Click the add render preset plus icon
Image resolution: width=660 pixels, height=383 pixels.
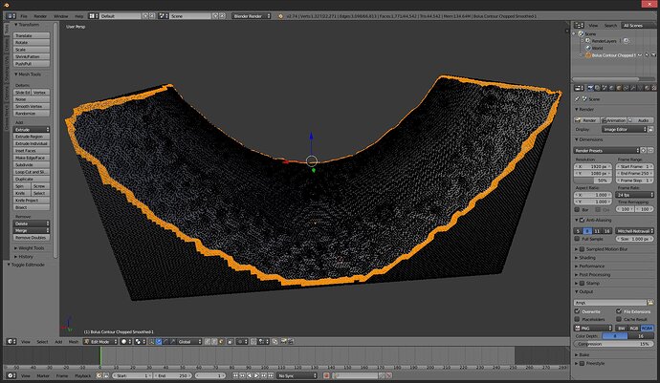[x=644, y=150]
